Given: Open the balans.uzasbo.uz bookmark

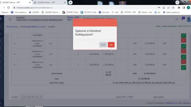Looking at the screenshot, I should 171,12.
